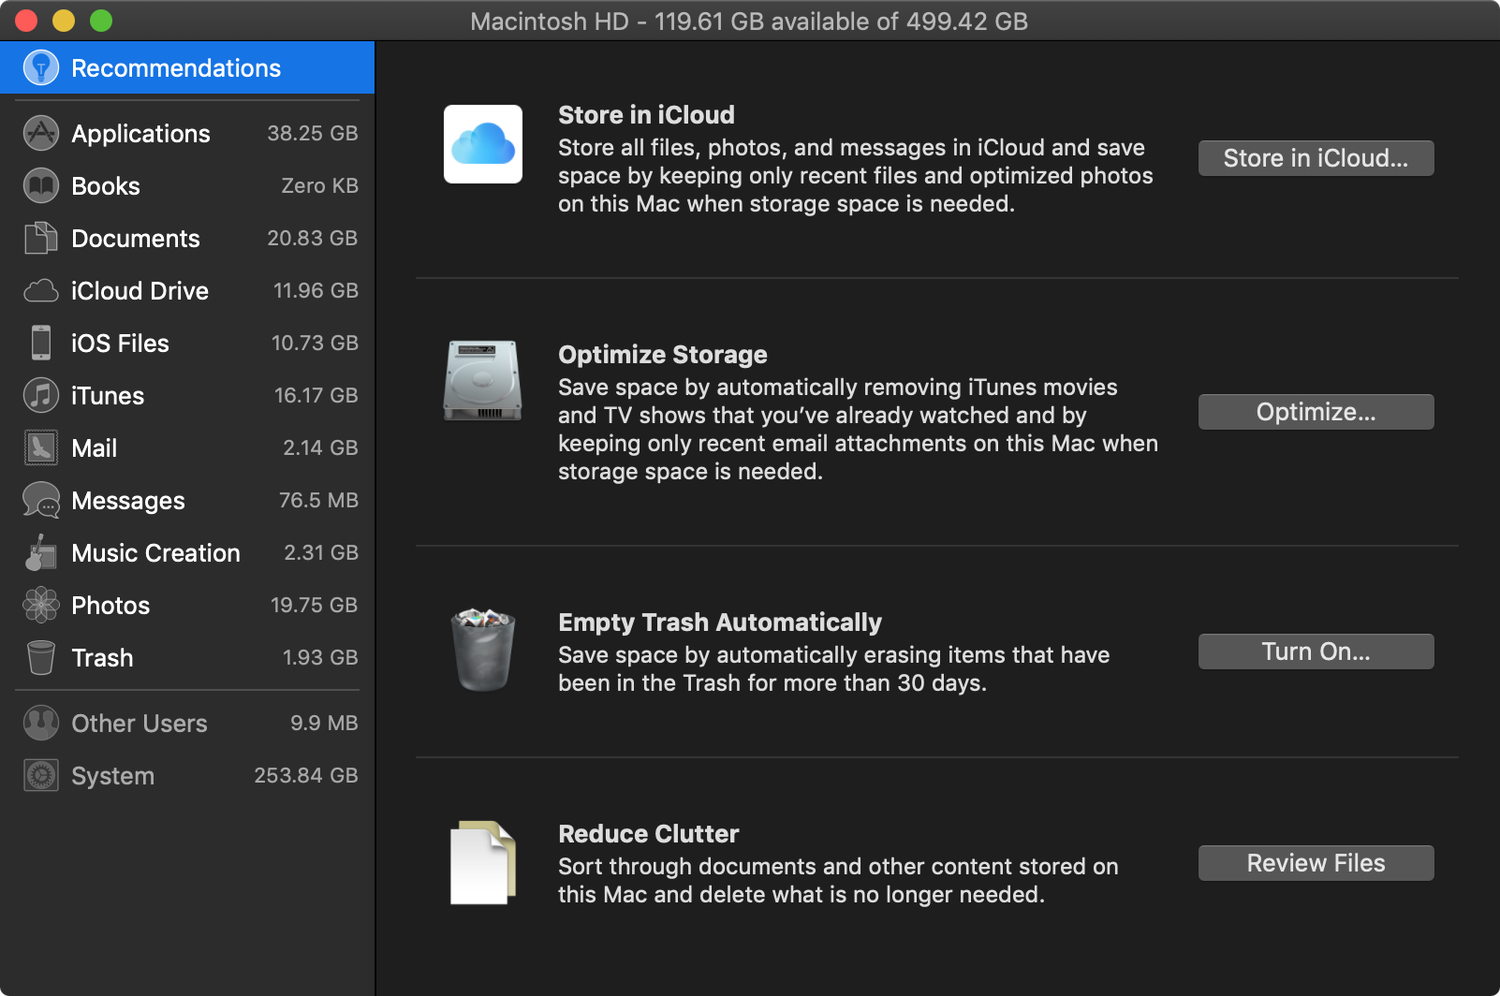Click the System gear icon
The width and height of the screenshot is (1500, 996).
(x=41, y=775)
